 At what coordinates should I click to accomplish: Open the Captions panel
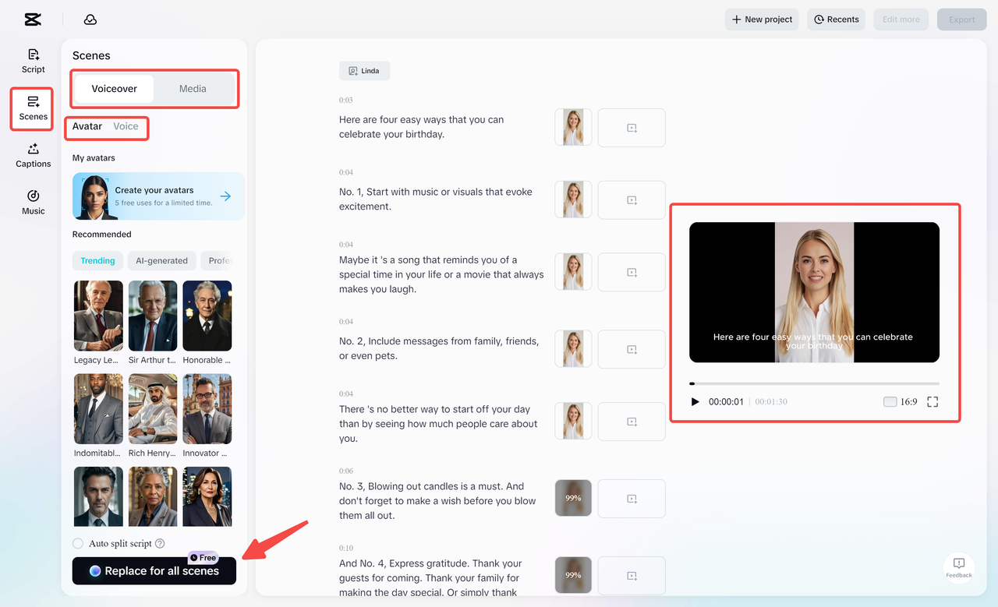pyautogui.click(x=32, y=156)
